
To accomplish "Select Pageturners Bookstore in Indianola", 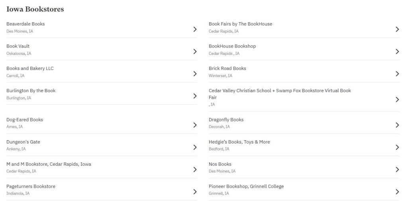I will pos(31,186).
